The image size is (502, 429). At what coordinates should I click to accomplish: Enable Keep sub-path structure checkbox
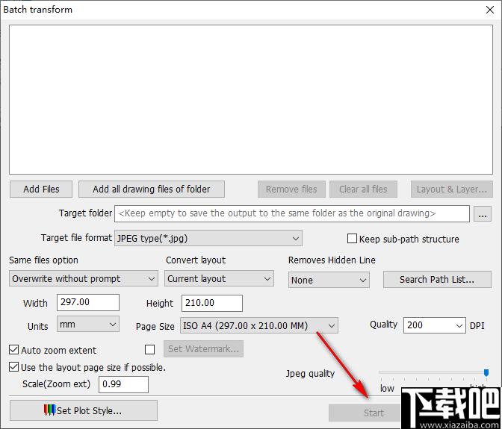[x=352, y=239]
